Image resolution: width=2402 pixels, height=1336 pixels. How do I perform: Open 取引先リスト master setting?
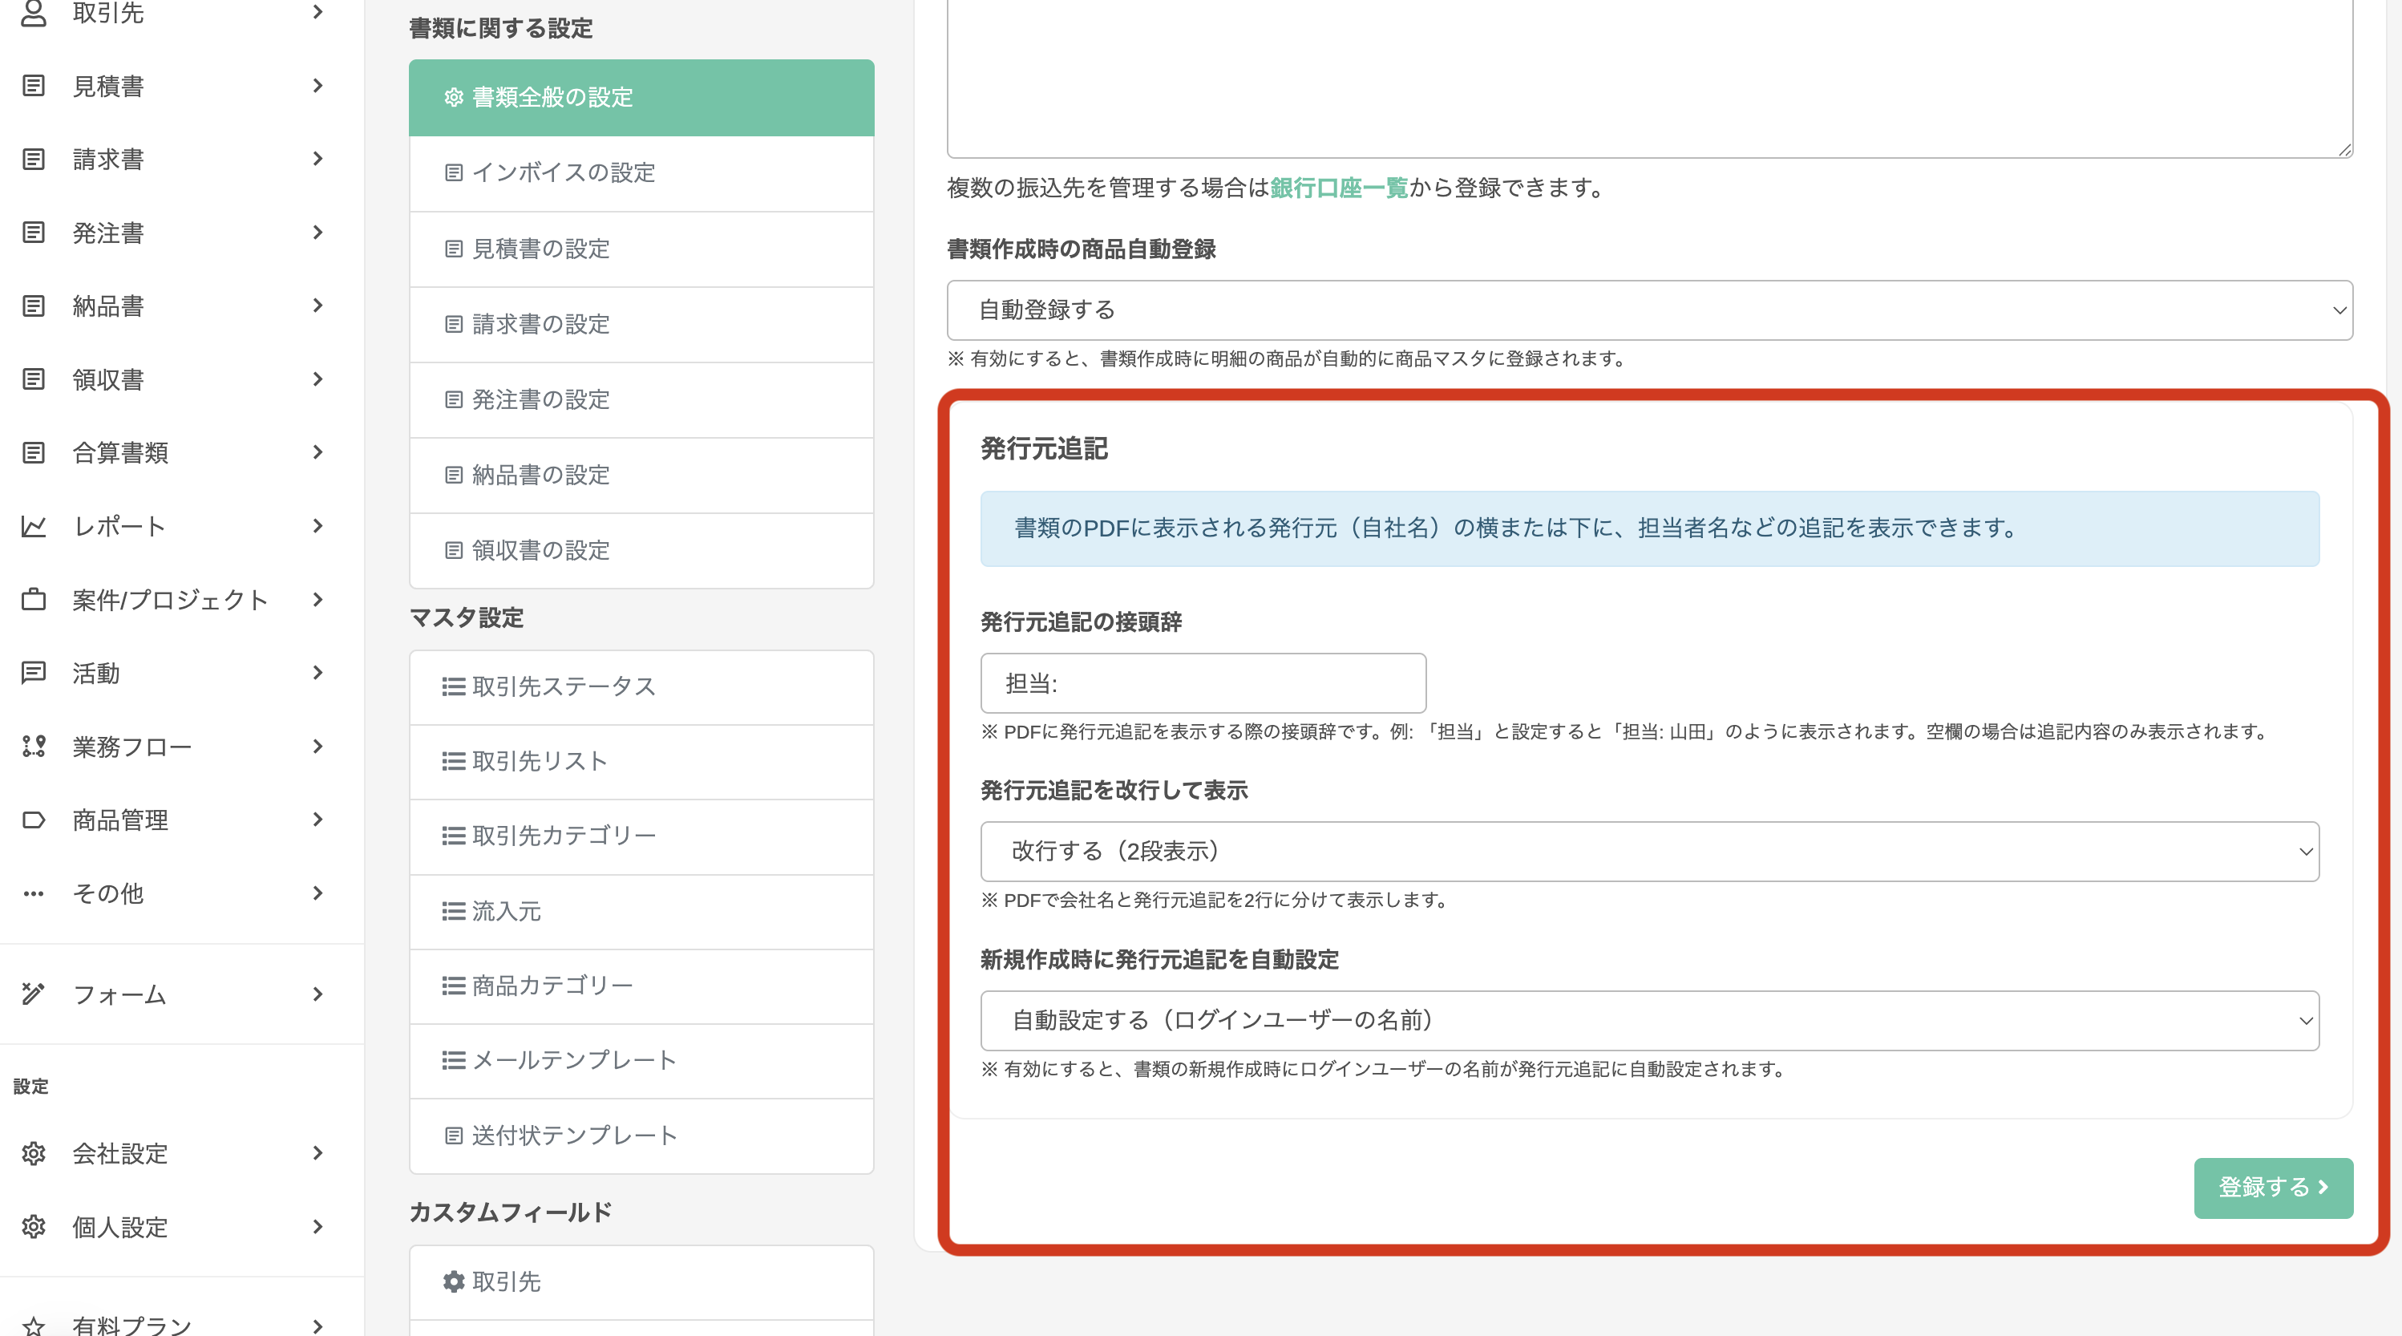point(641,761)
